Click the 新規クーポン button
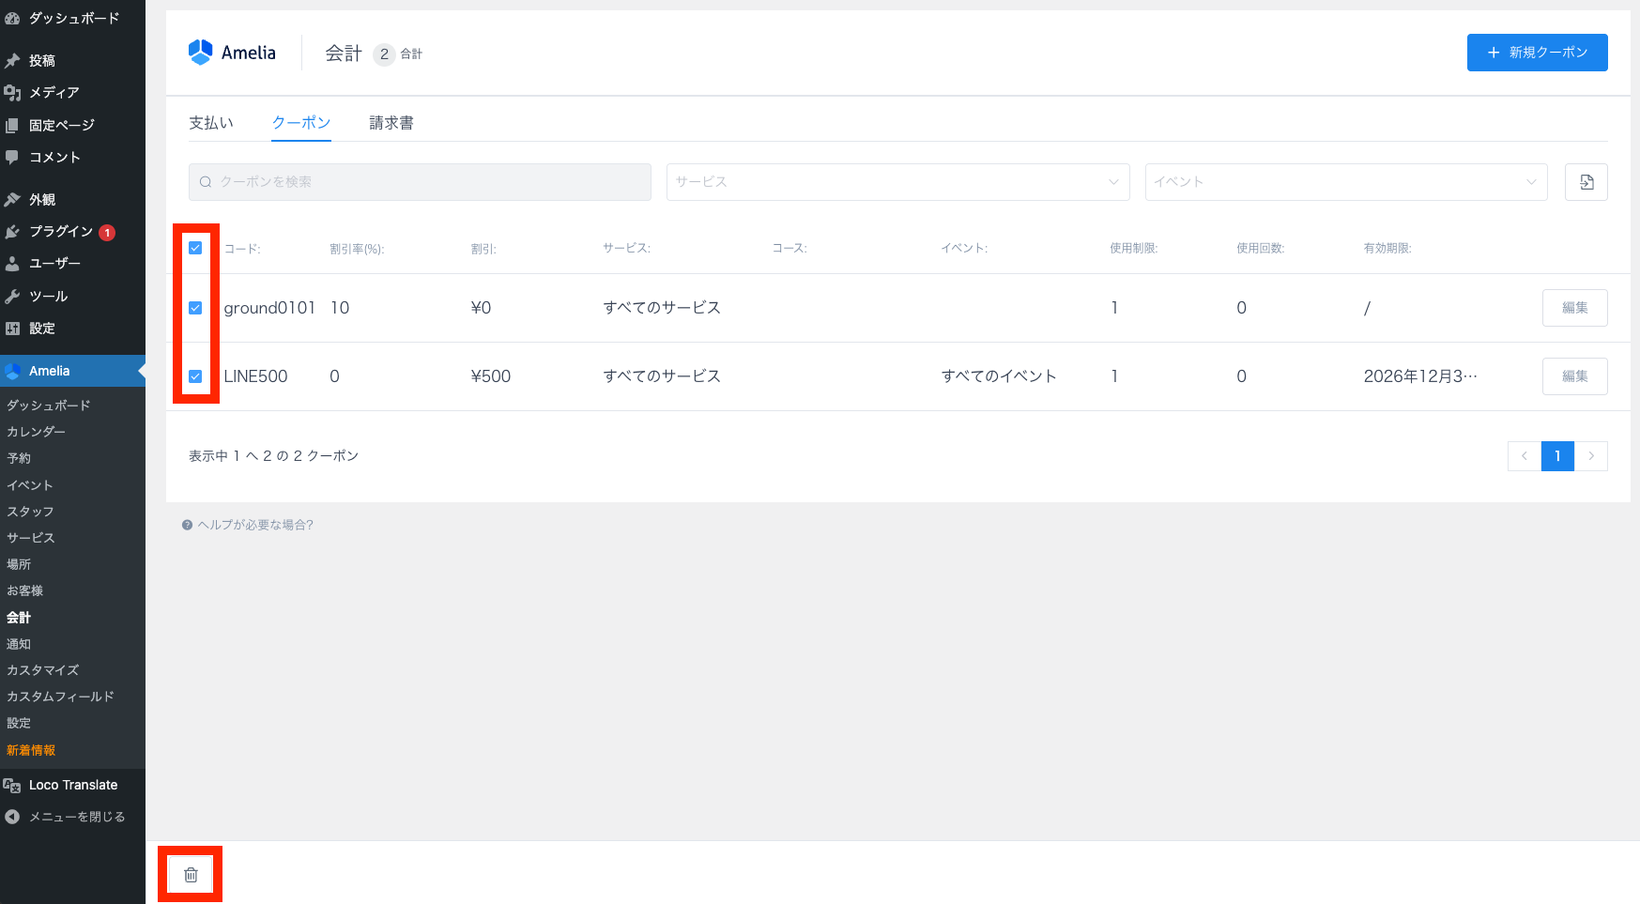The height and width of the screenshot is (904, 1640). coord(1537,53)
